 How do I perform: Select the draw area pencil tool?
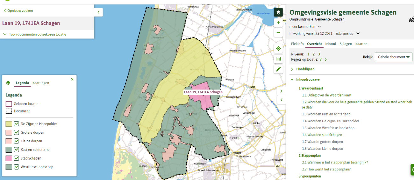pos(278,69)
